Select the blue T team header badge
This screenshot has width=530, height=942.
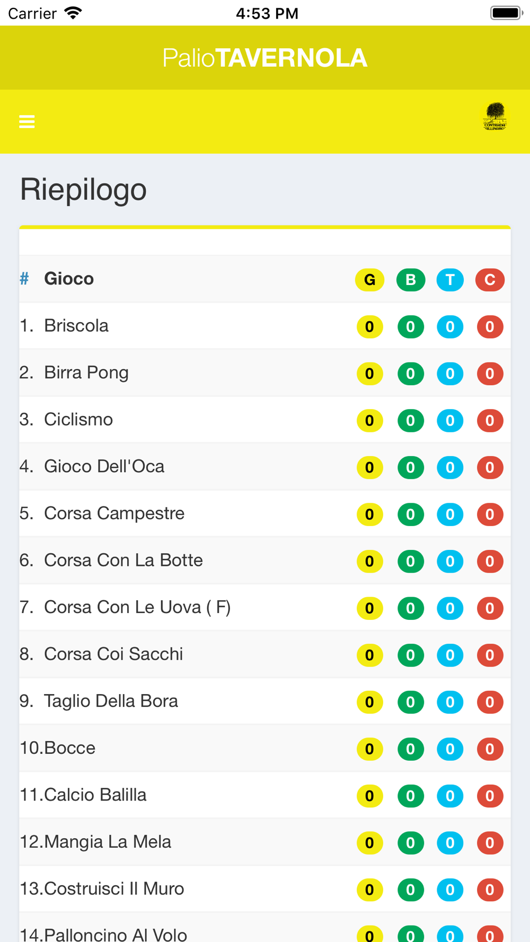click(450, 280)
